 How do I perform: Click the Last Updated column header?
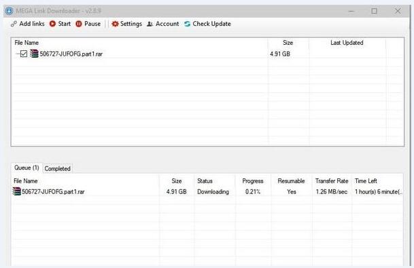coord(347,43)
